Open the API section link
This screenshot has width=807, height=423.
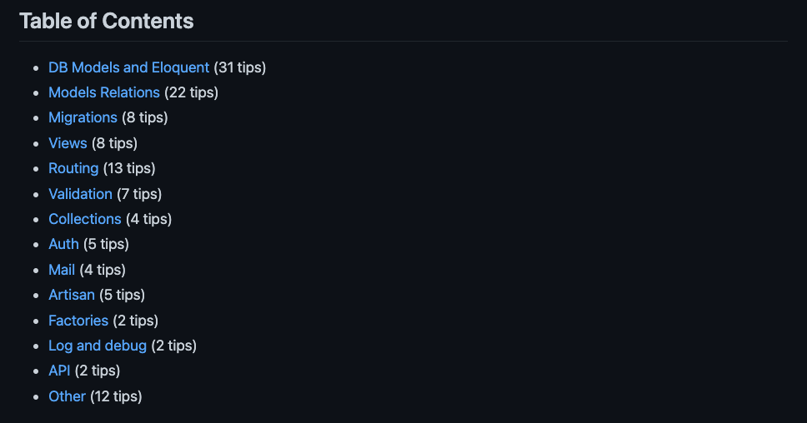point(59,371)
